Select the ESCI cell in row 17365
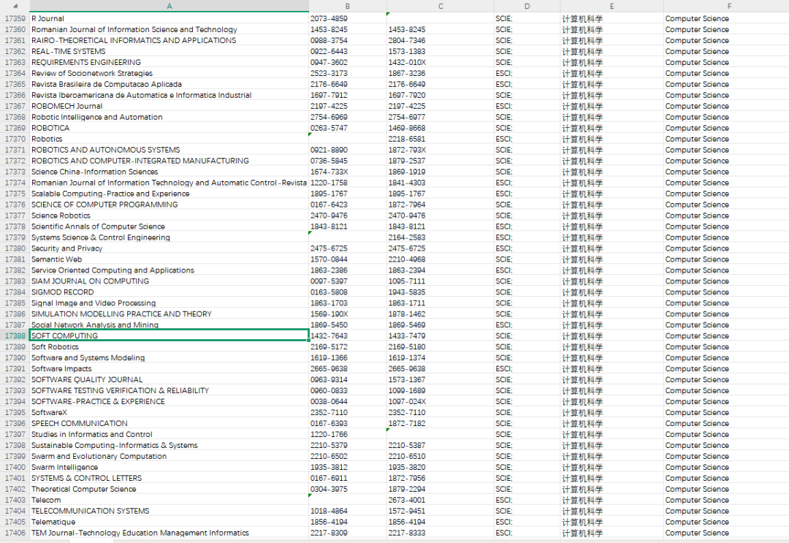This screenshot has width=789, height=543. (527, 84)
